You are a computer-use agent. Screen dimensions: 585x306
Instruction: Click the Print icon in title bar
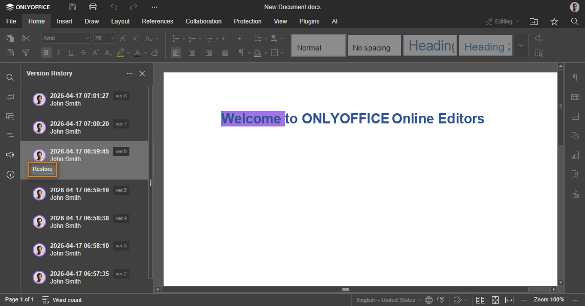[93, 7]
